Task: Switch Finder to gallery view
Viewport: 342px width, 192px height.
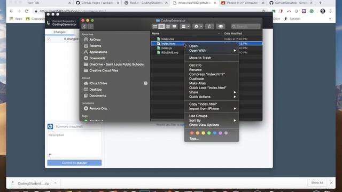Action: [174, 26]
